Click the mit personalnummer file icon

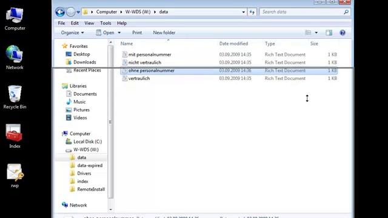(x=125, y=54)
